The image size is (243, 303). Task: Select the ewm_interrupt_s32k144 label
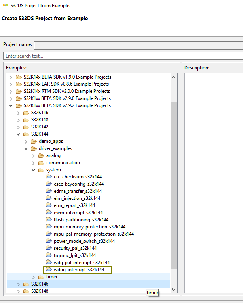tap(78, 213)
